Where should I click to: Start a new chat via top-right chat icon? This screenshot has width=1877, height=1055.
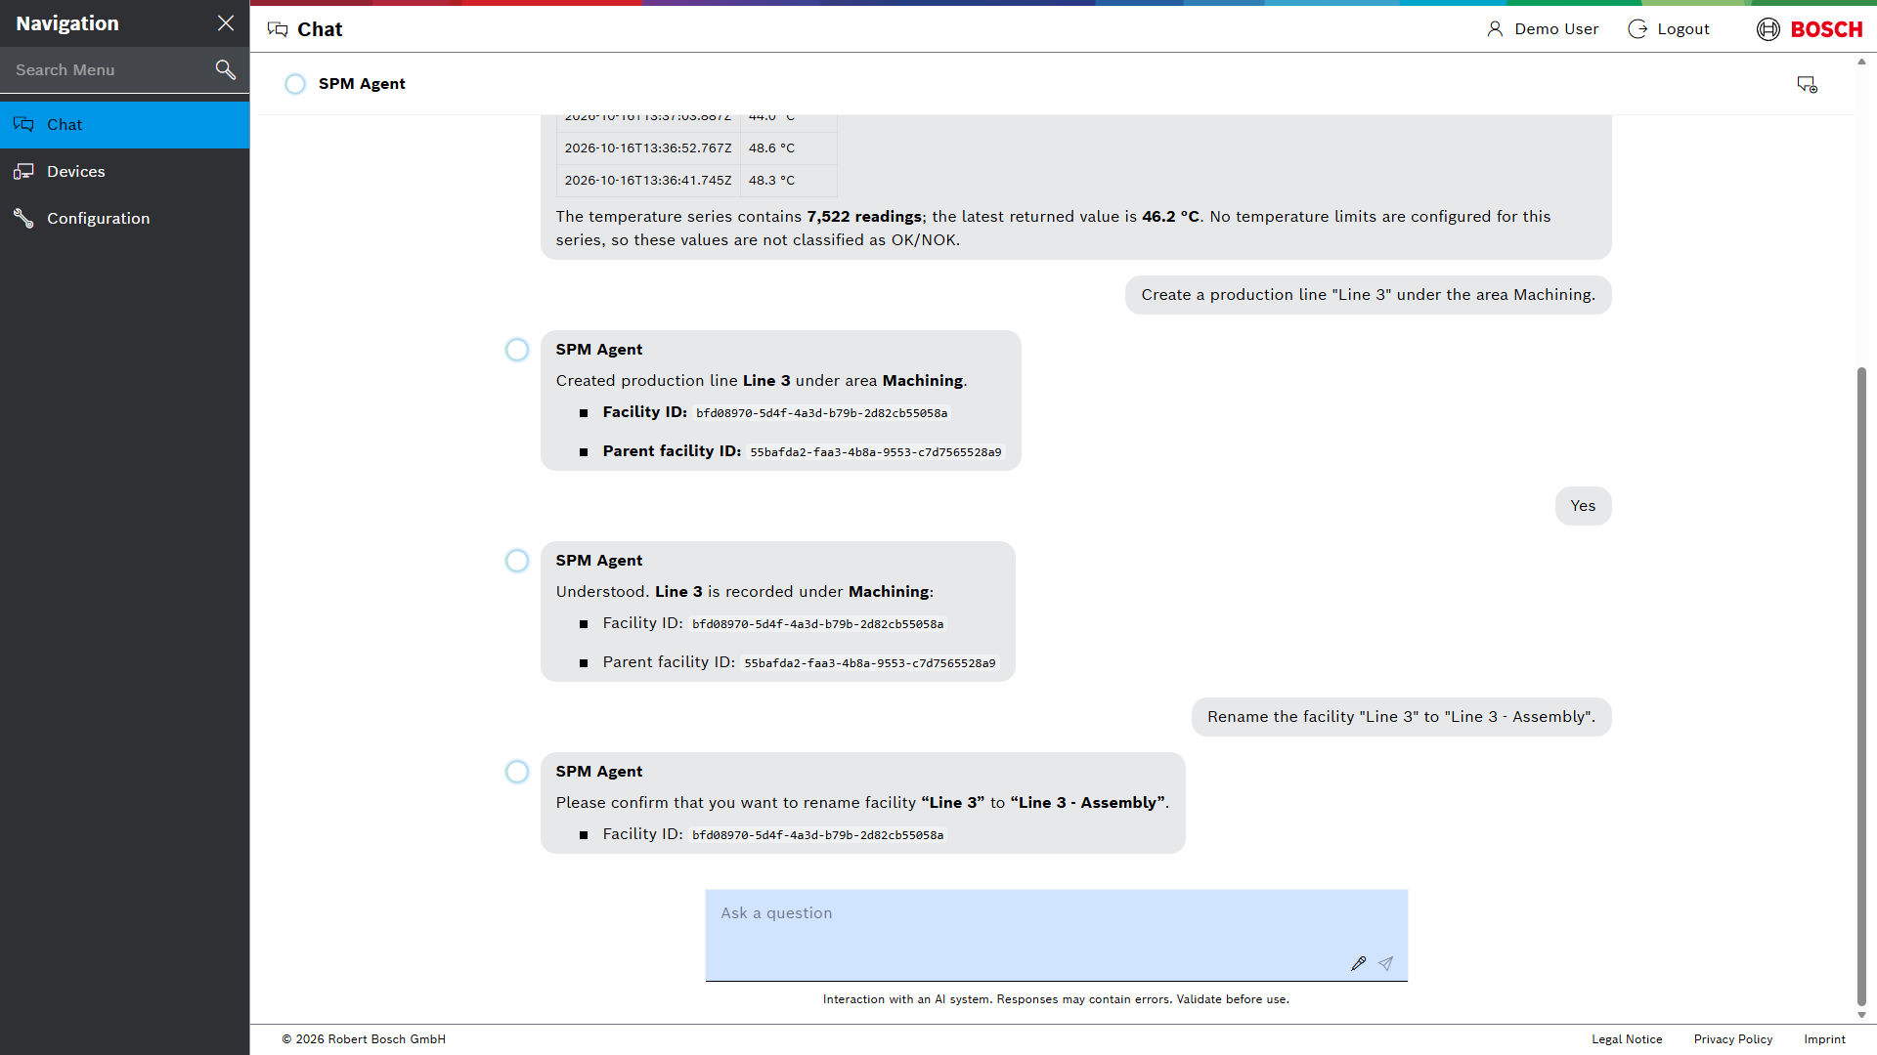tap(1807, 85)
